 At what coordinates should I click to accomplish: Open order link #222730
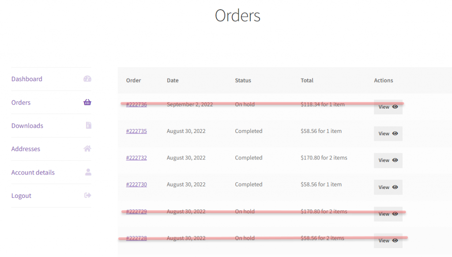pyautogui.click(x=136, y=184)
